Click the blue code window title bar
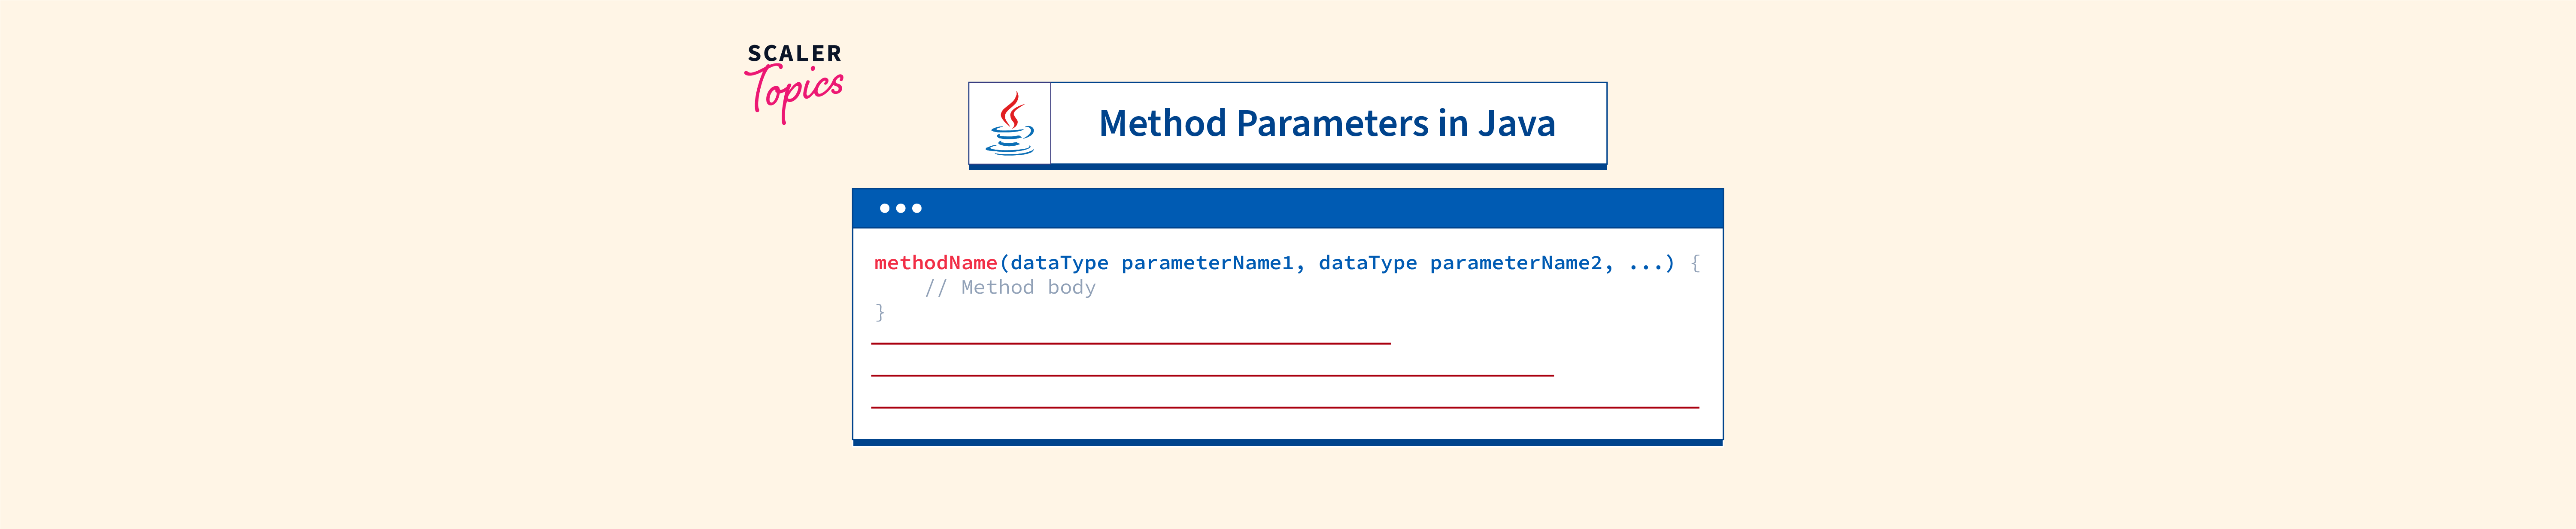Image resolution: width=2576 pixels, height=529 pixels. (1300, 209)
